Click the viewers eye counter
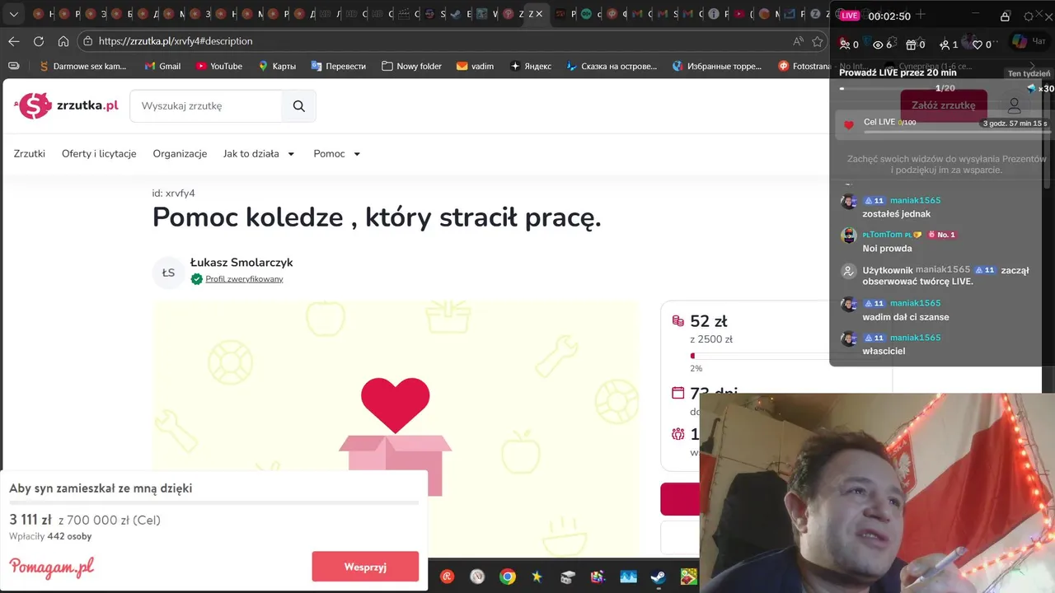Viewport: 1055px width, 593px height. point(883,44)
